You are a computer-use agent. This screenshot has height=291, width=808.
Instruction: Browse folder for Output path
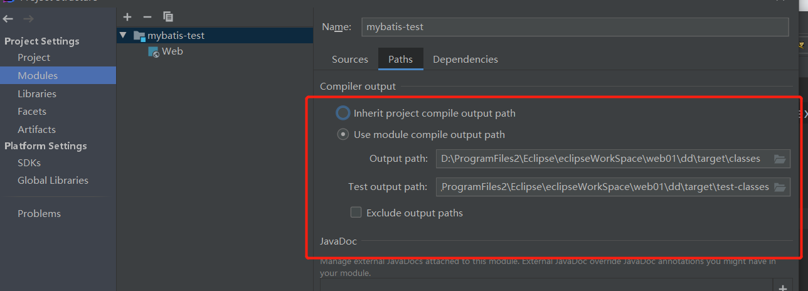780,159
